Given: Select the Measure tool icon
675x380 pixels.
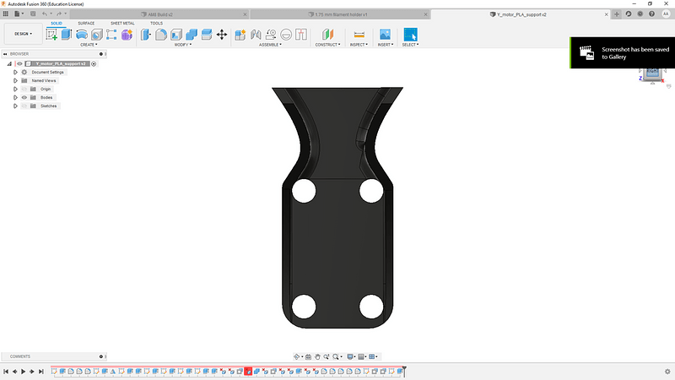Looking at the screenshot, I should coord(359,35).
